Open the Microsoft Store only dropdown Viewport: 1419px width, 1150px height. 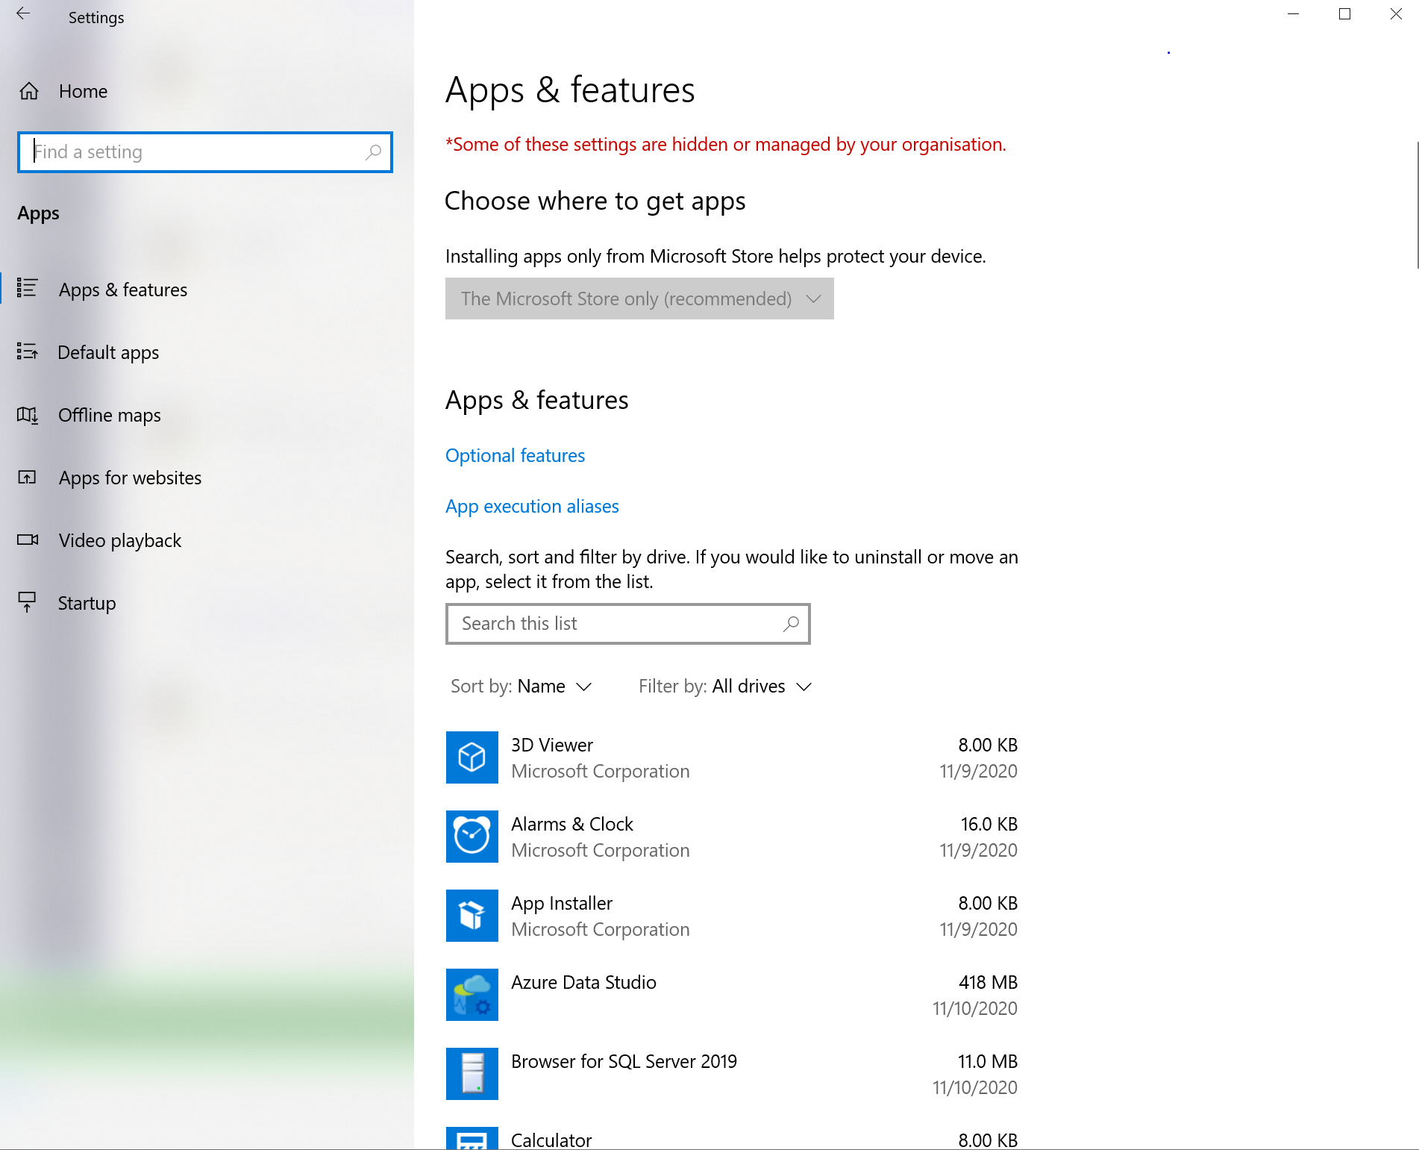tap(639, 299)
